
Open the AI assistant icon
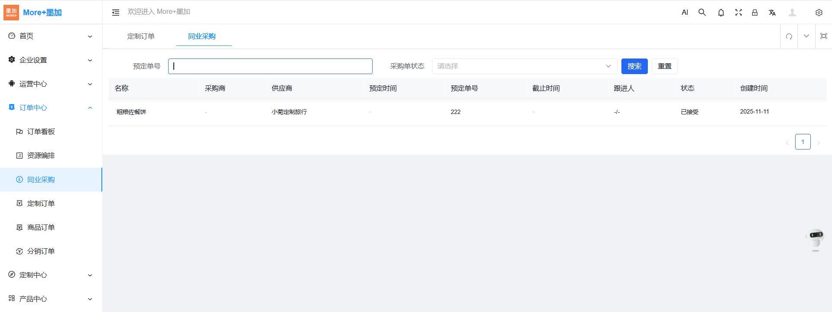[x=685, y=13]
